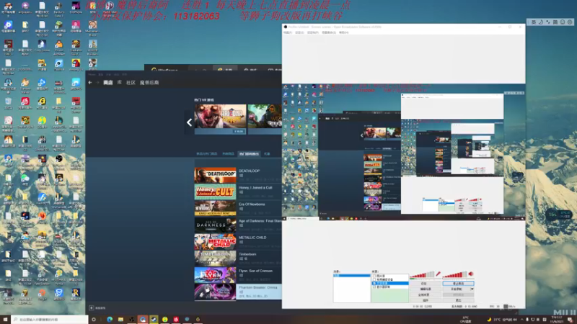Image resolution: width=577 pixels, height=324 pixels.
Task: Open the Windows Start menu
Action: coord(5,320)
